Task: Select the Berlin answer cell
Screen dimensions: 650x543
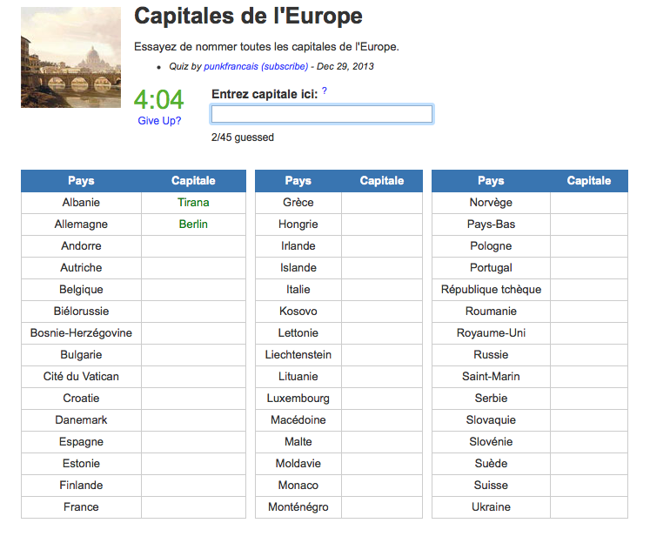Action: 193,225
